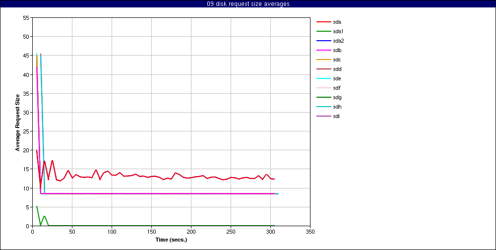Click the orange sdc legend color line
496x250 pixels.
(323, 60)
